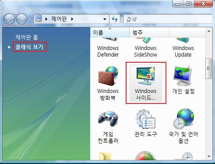Maximize the Control Panel window
The width and height of the screenshot is (215, 164).
pyautogui.click(x=189, y=4)
